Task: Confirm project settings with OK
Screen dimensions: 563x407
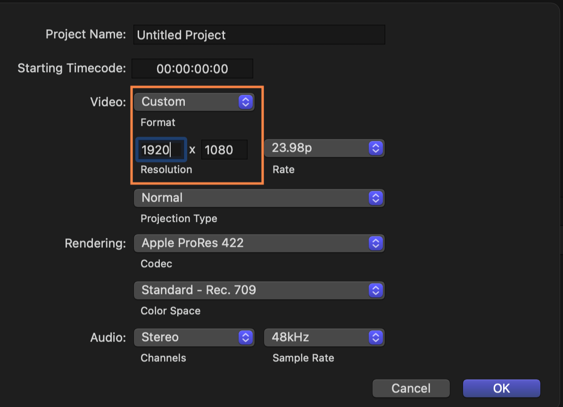Action: [x=501, y=388]
